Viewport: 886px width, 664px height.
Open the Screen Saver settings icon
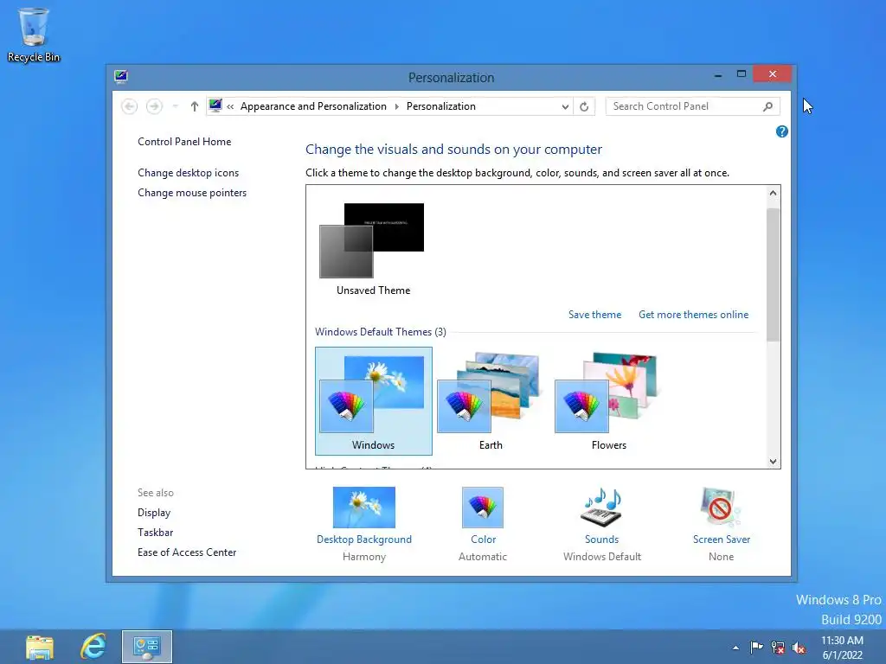point(721,507)
